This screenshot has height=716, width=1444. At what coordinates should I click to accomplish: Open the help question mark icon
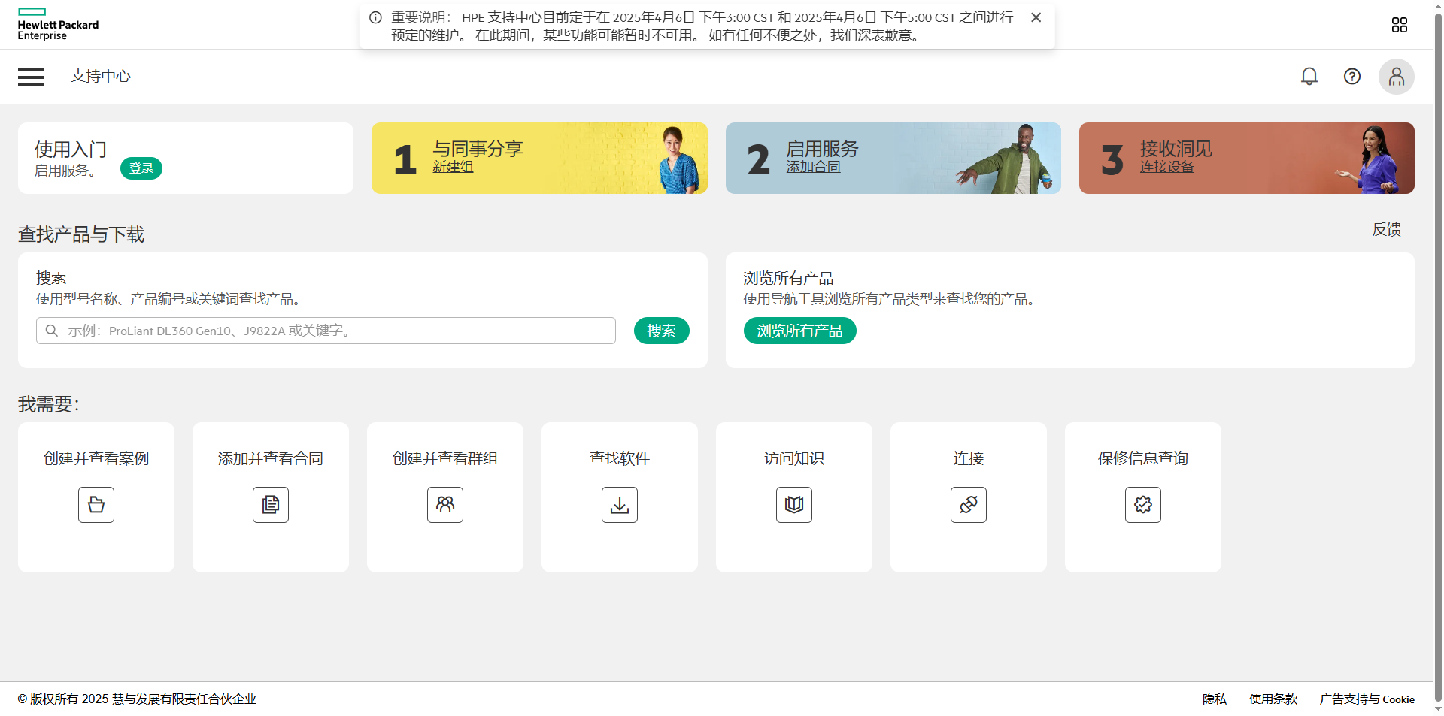[1352, 77]
